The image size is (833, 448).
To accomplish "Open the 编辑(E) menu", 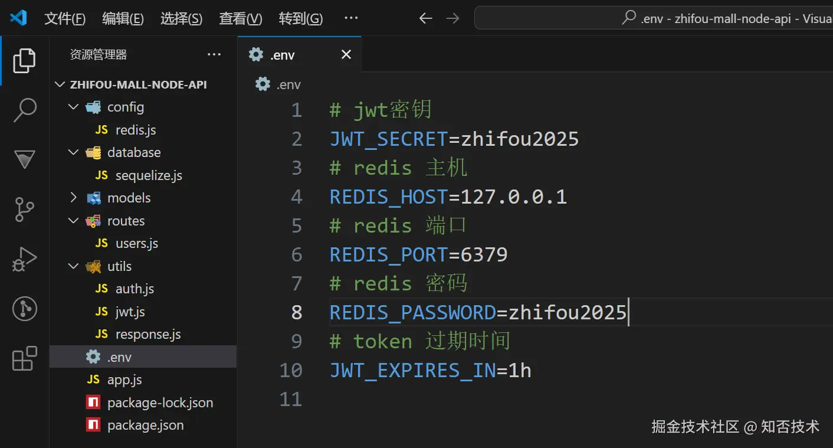I will tap(123, 19).
